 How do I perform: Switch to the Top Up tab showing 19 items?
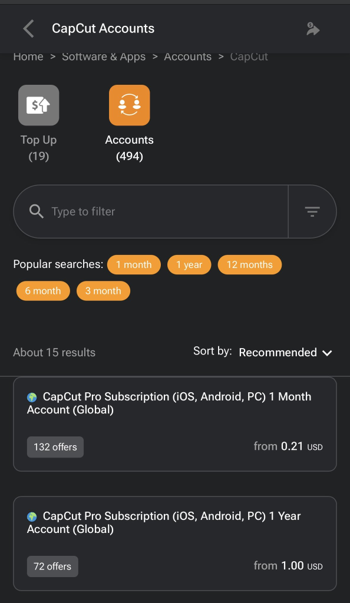pos(38,121)
